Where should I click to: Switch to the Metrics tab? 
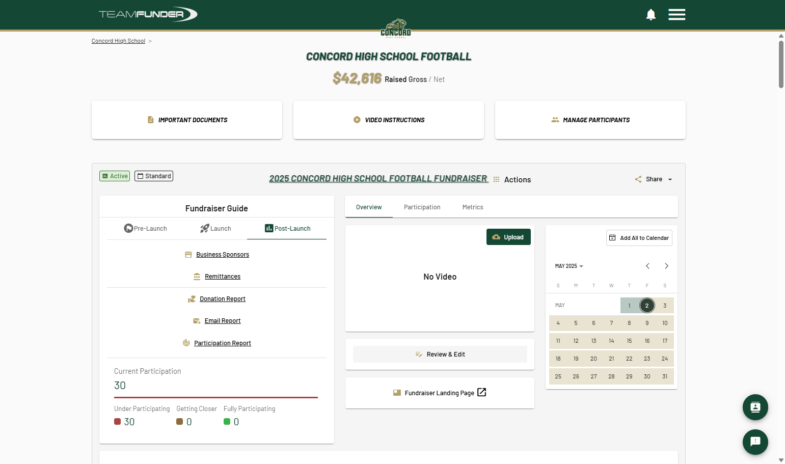tap(473, 207)
